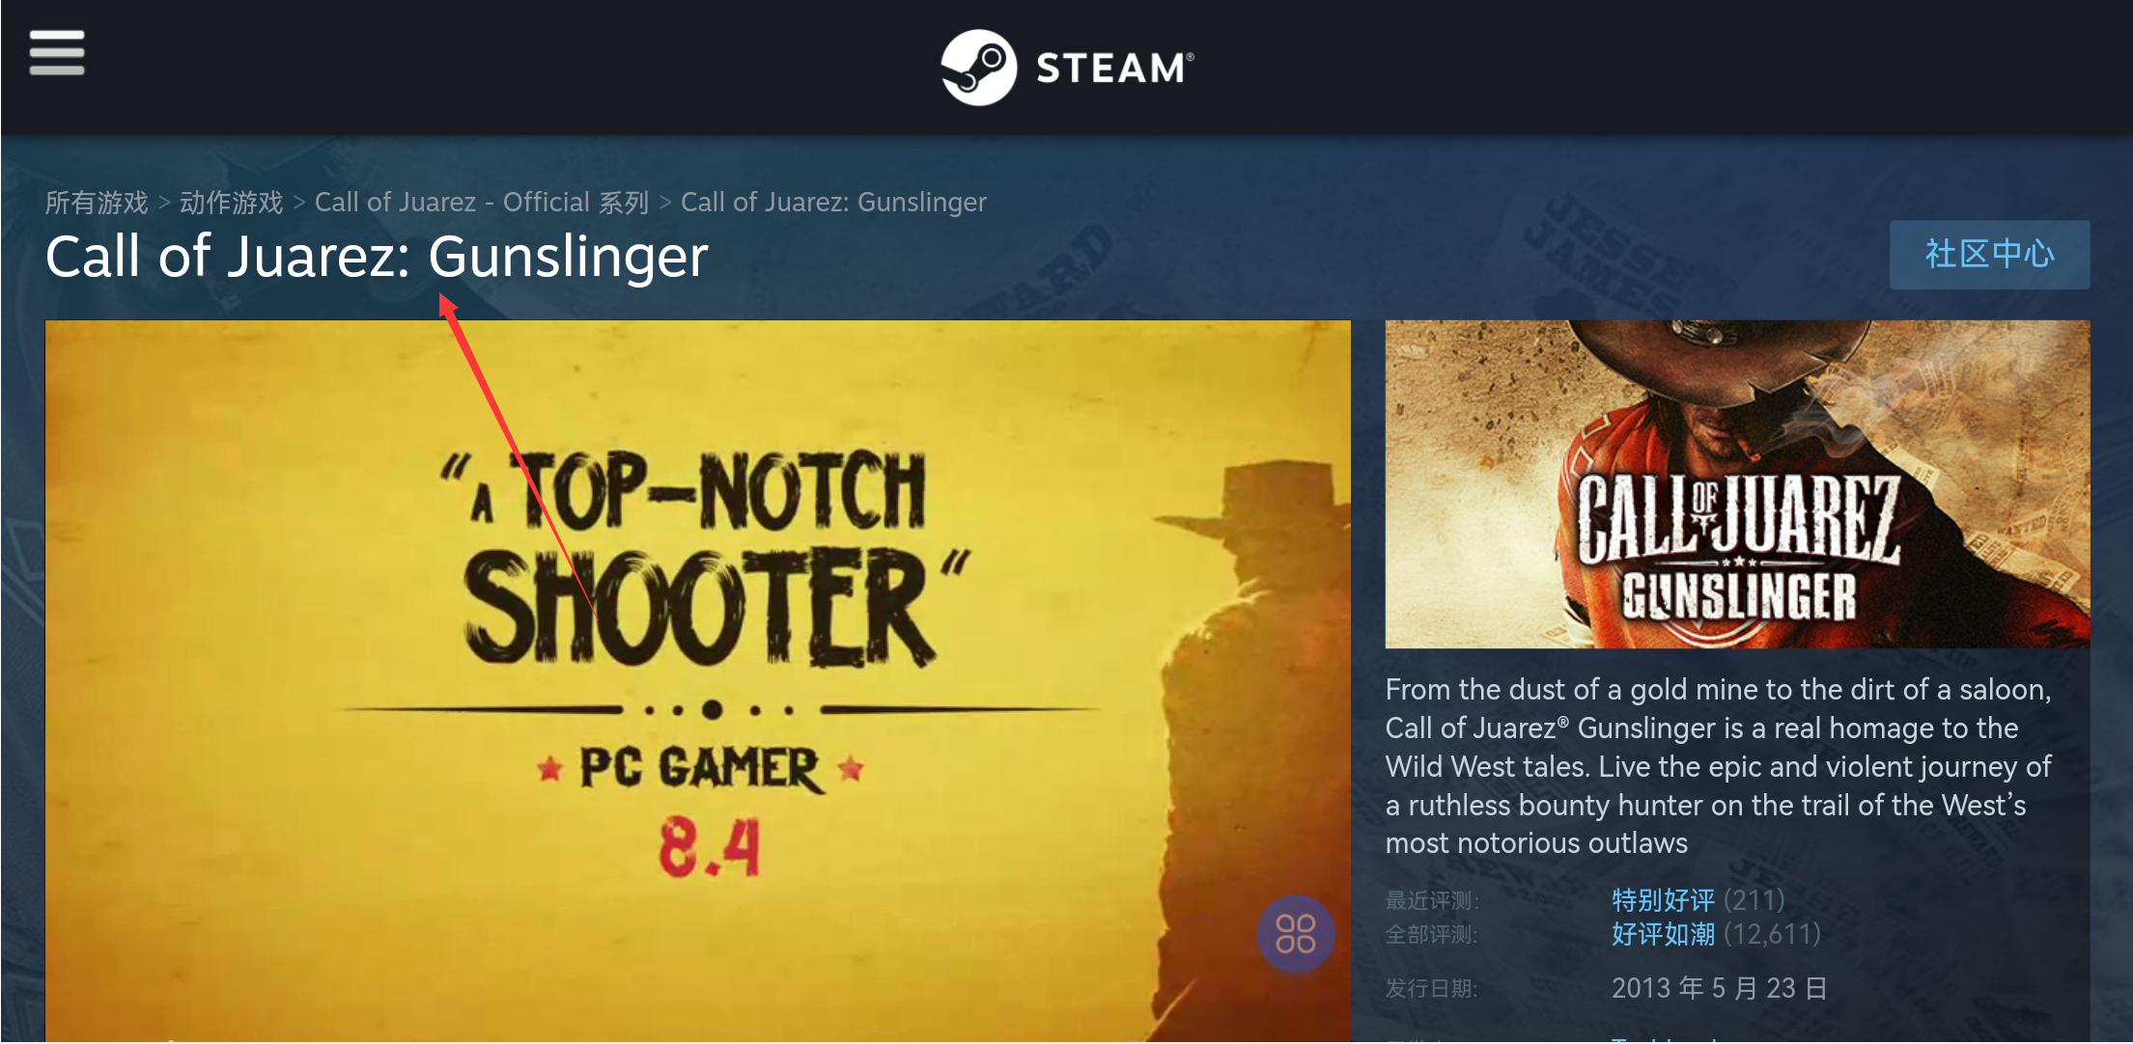This screenshot has width=2133, height=1044.
Task: Click the Steam logo icon
Action: click(978, 68)
